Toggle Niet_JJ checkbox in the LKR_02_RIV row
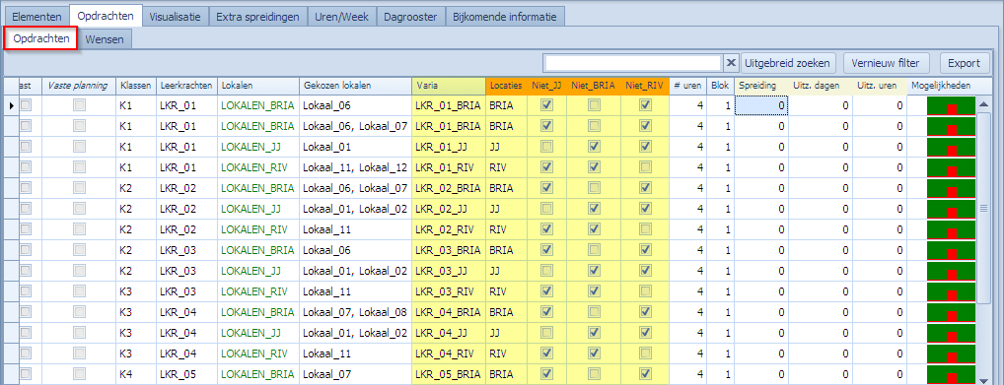This screenshot has height=385, width=1004. (546, 229)
